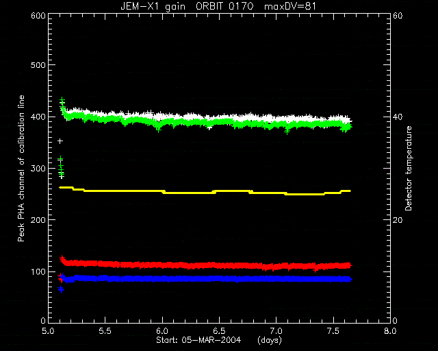Viewport: 438px width, 351px height.
Task: Click the Start: 05-MAR-2004 axis caption
Action: (x=198, y=340)
